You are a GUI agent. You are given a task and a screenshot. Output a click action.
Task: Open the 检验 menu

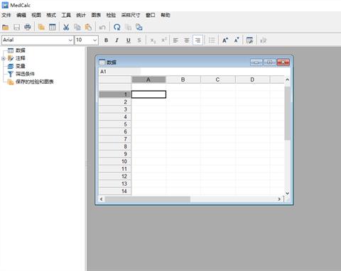111,15
